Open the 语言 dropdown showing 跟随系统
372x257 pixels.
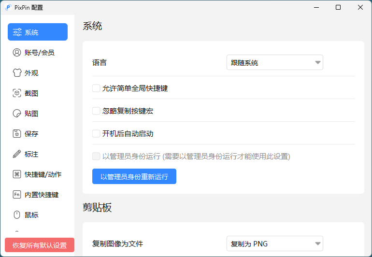(274, 63)
